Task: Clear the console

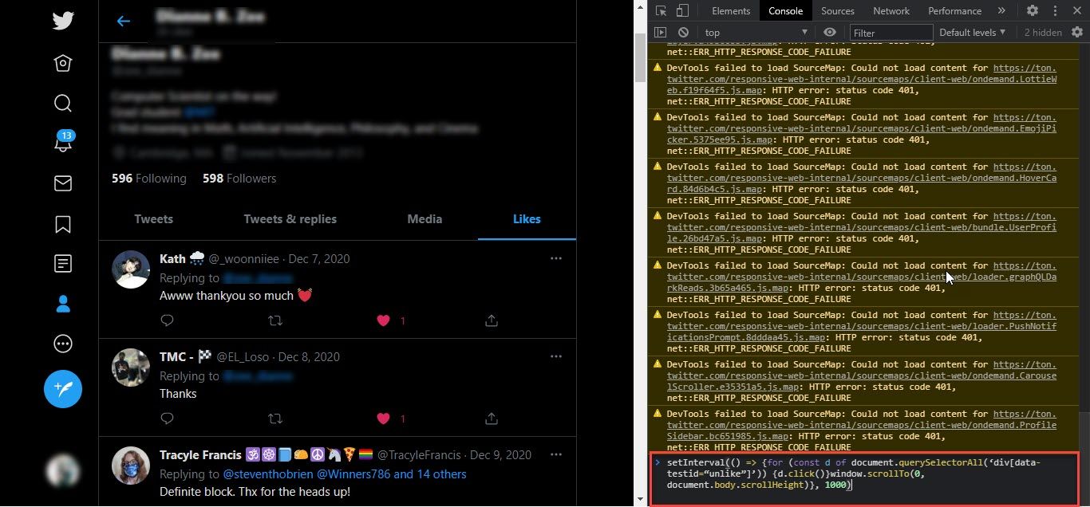Action: (683, 33)
